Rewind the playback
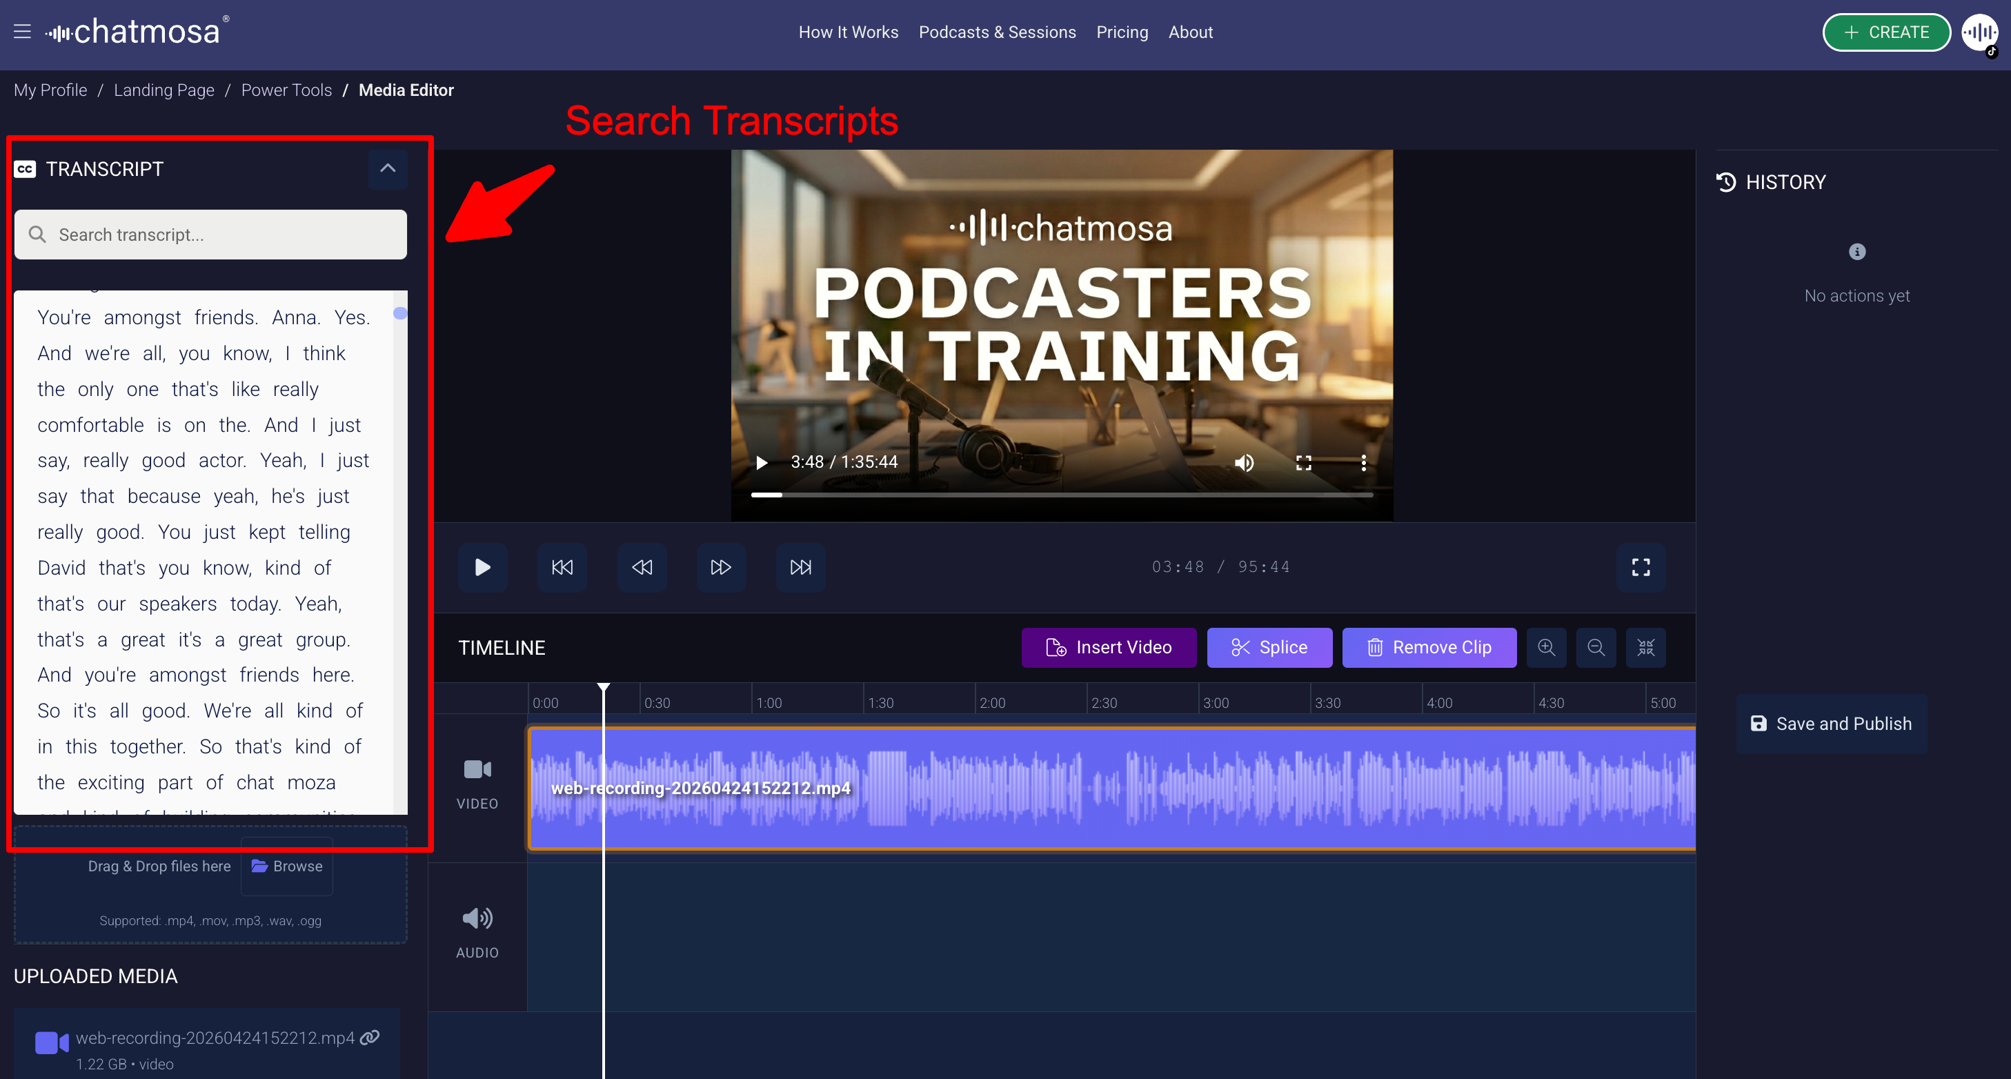This screenshot has height=1079, width=2011. 642,567
